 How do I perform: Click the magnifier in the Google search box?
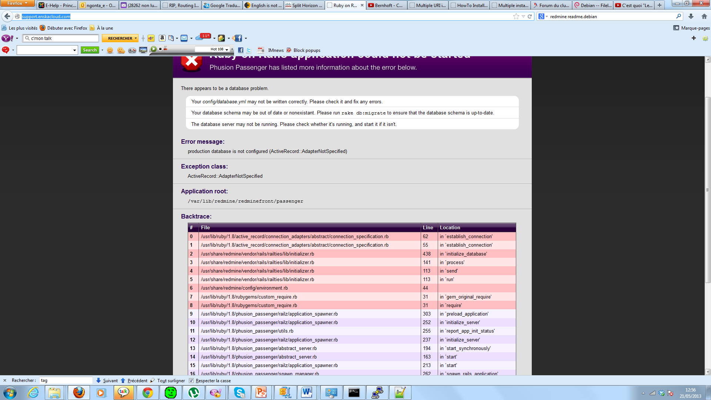point(678,16)
